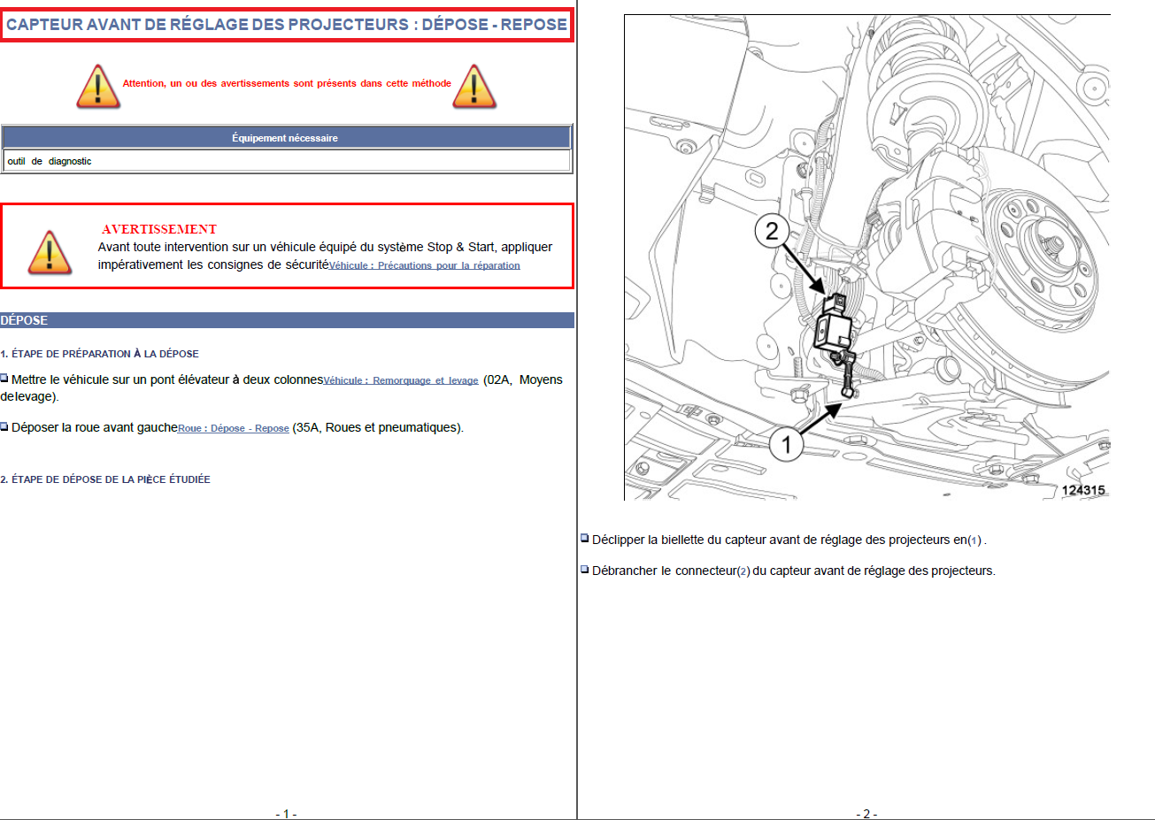This screenshot has width=1155, height=820.
Task: Click the Stop & Start warning sentence
Action: pyautogui.click(x=325, y=256)
